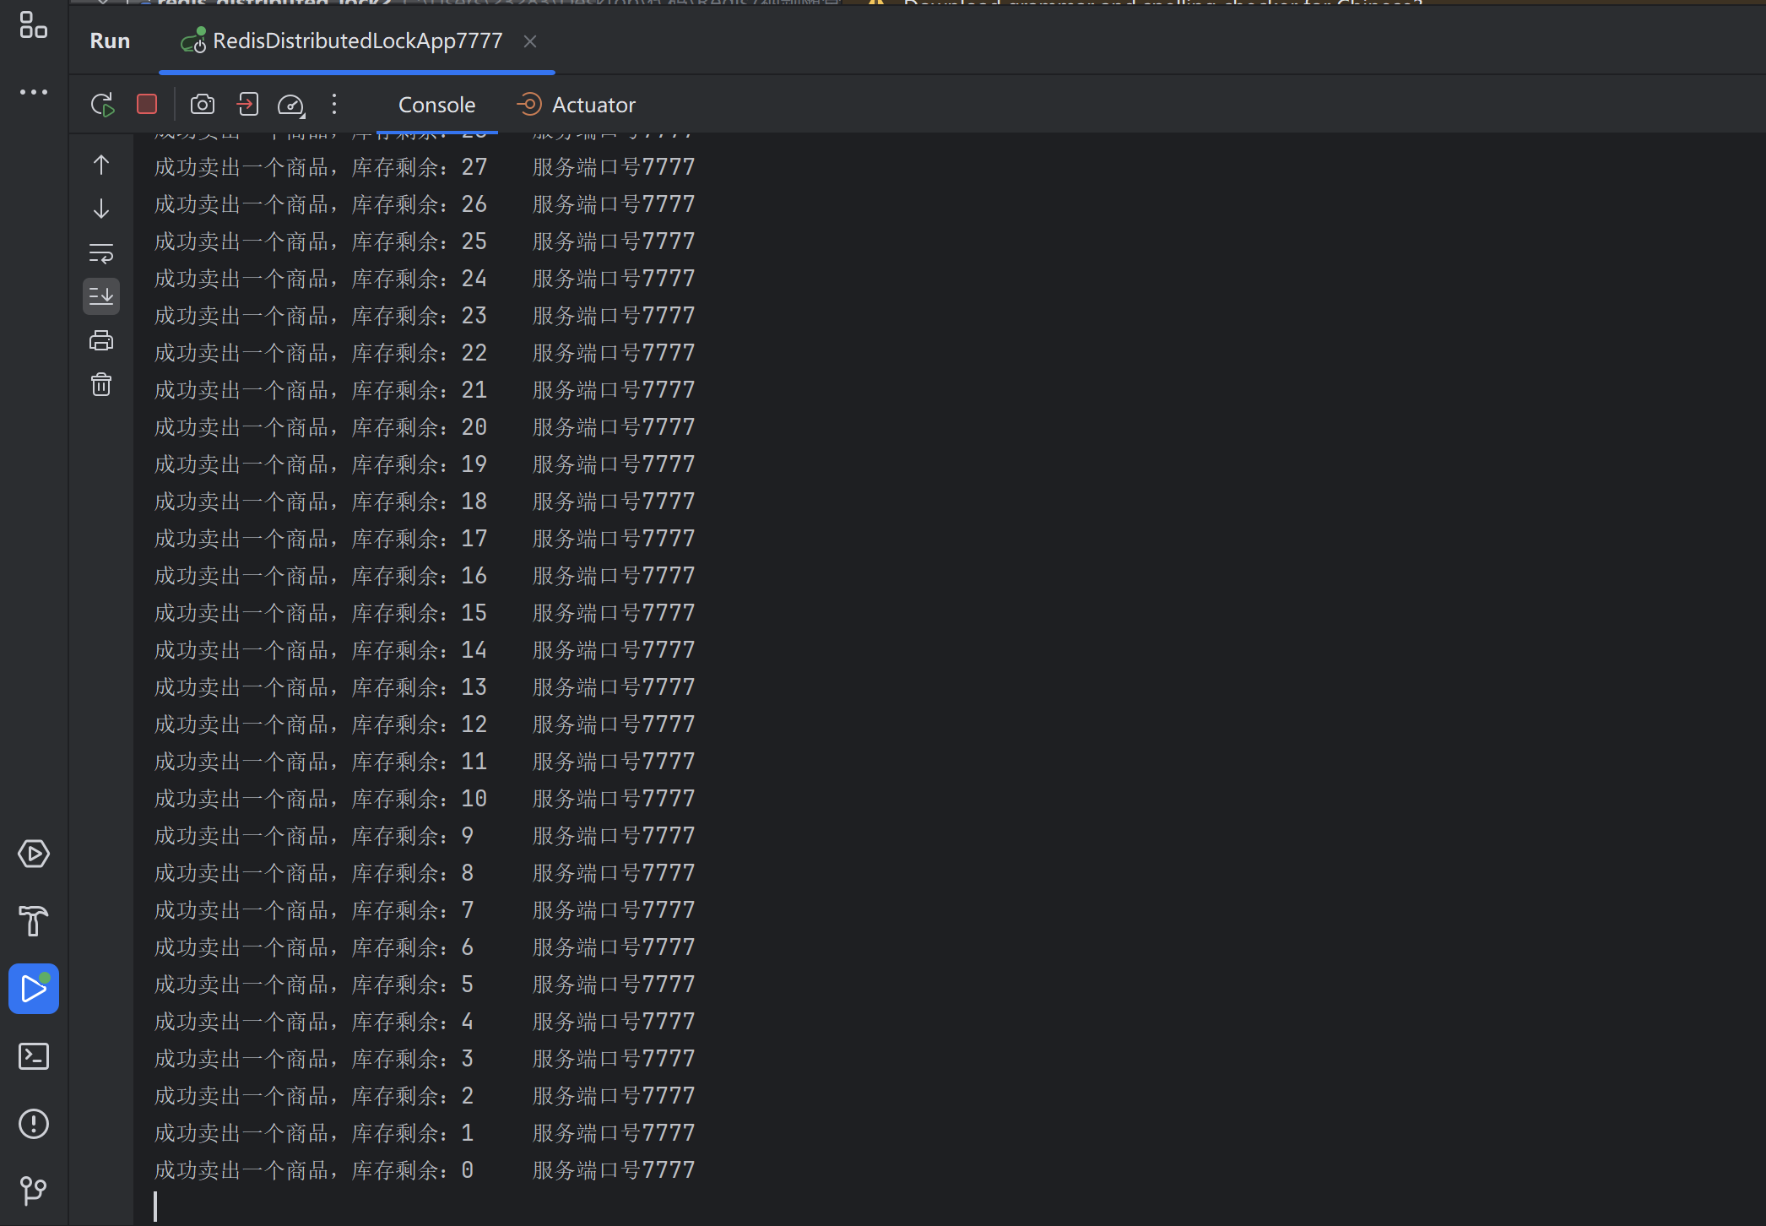Stop the running application
Image resolution: width=1766 pixels, height=1226 pixels.
[x=147, y=104]
